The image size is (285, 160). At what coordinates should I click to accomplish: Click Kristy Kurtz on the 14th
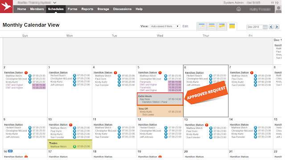237,134
